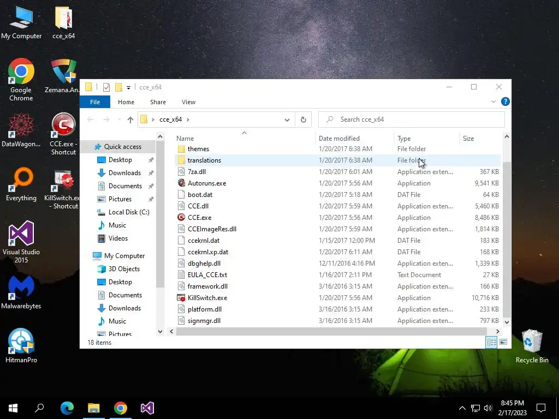Expand breadcrumb arrow after cce_x64
This screenshot has width=559, height=419.
coord(188,119)
